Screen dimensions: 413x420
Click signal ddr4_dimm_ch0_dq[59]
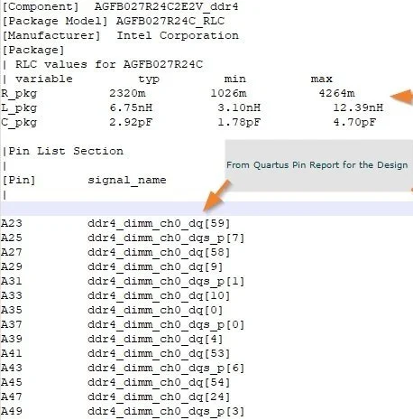pyautogui.click(x=159, y=224)
